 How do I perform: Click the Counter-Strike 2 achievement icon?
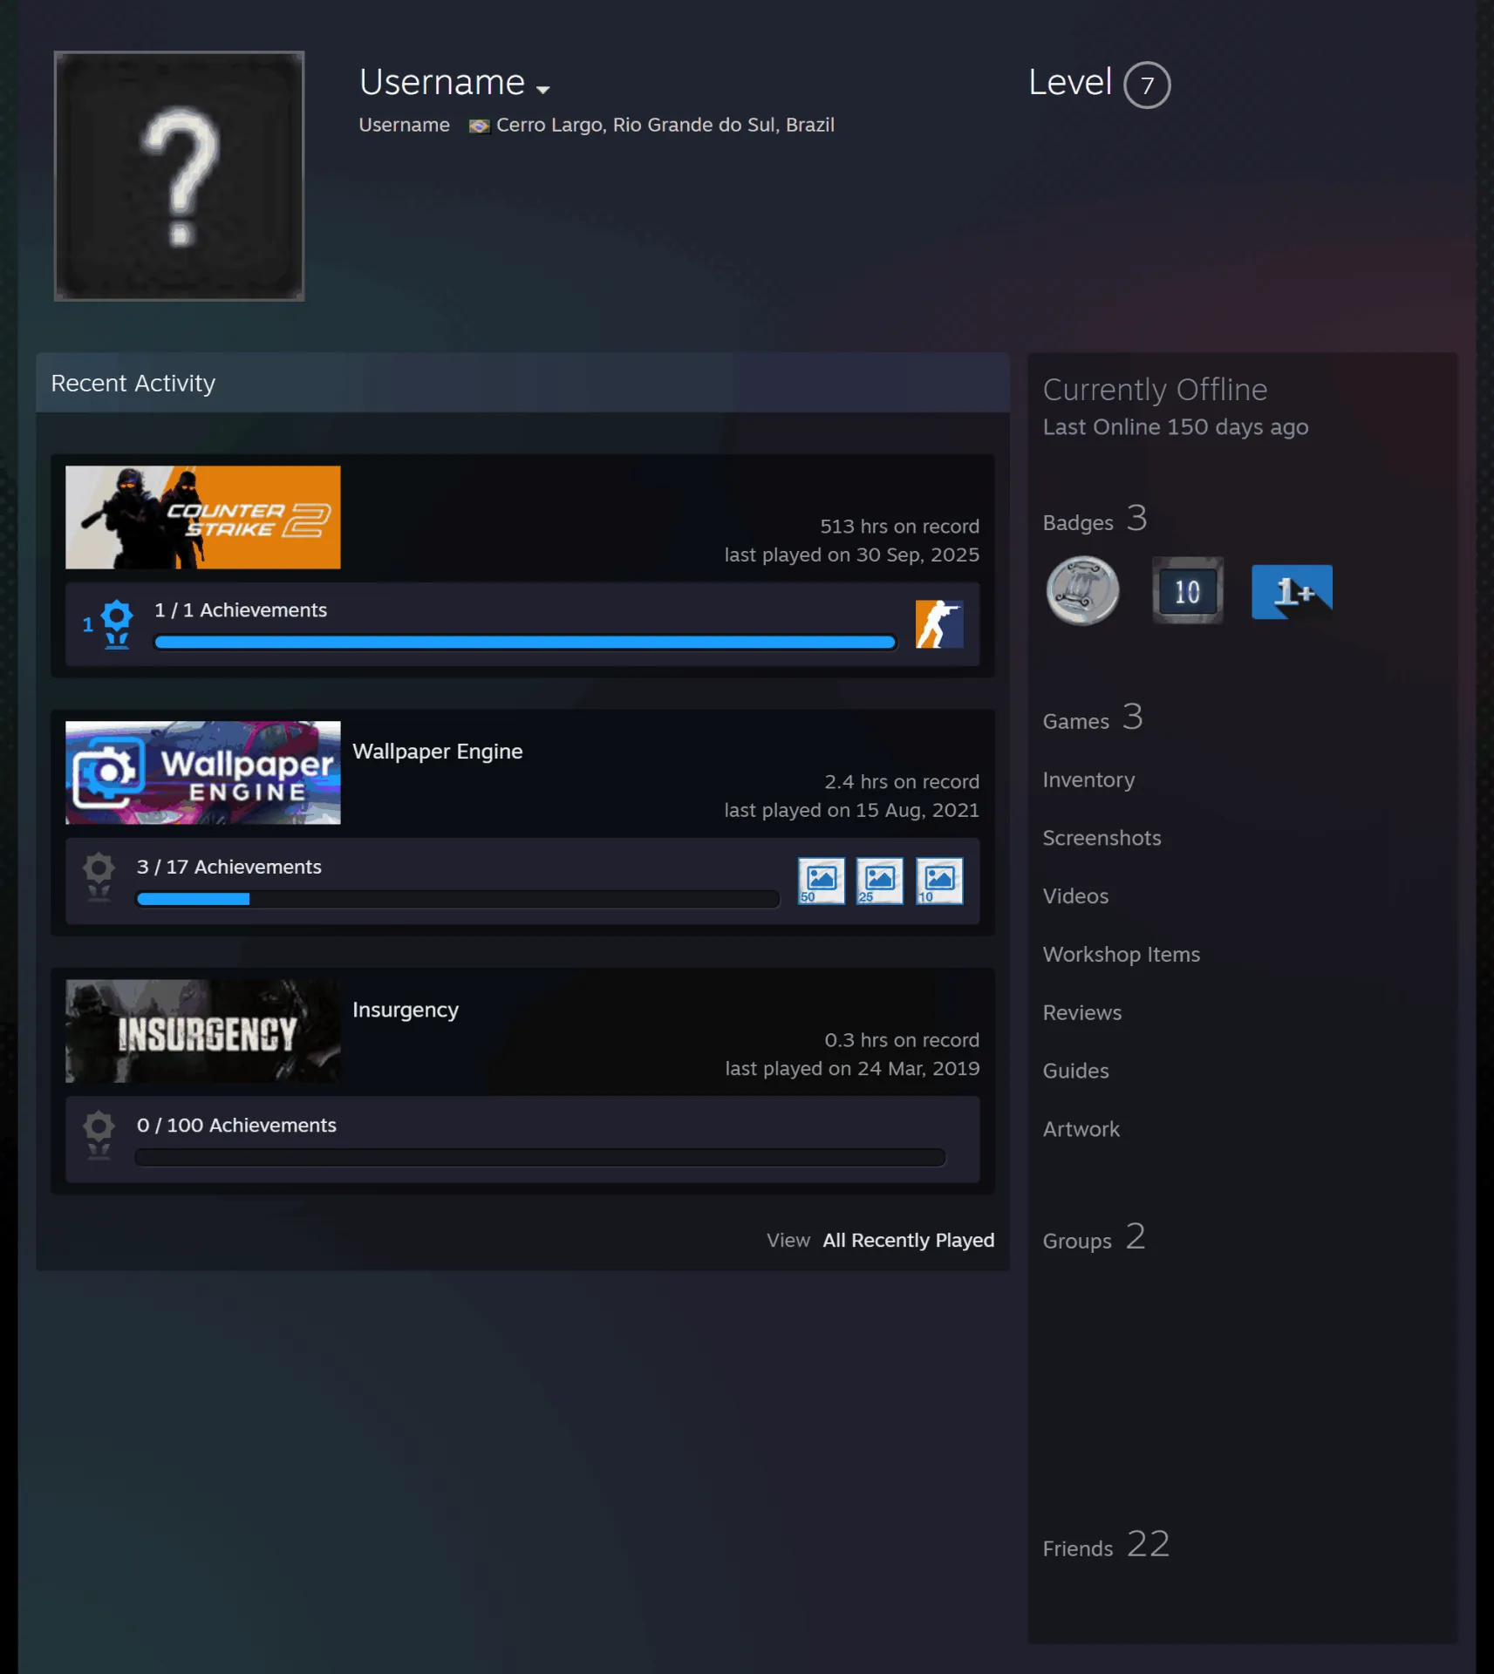[939, 624]
